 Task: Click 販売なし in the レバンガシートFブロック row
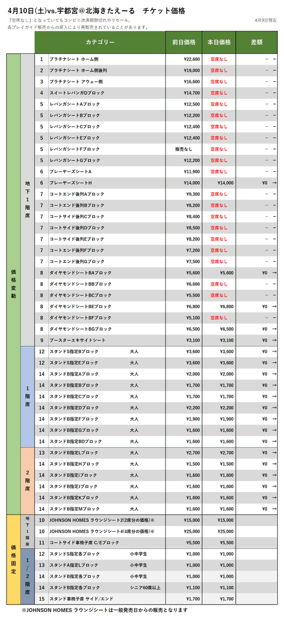coord(184,149)
